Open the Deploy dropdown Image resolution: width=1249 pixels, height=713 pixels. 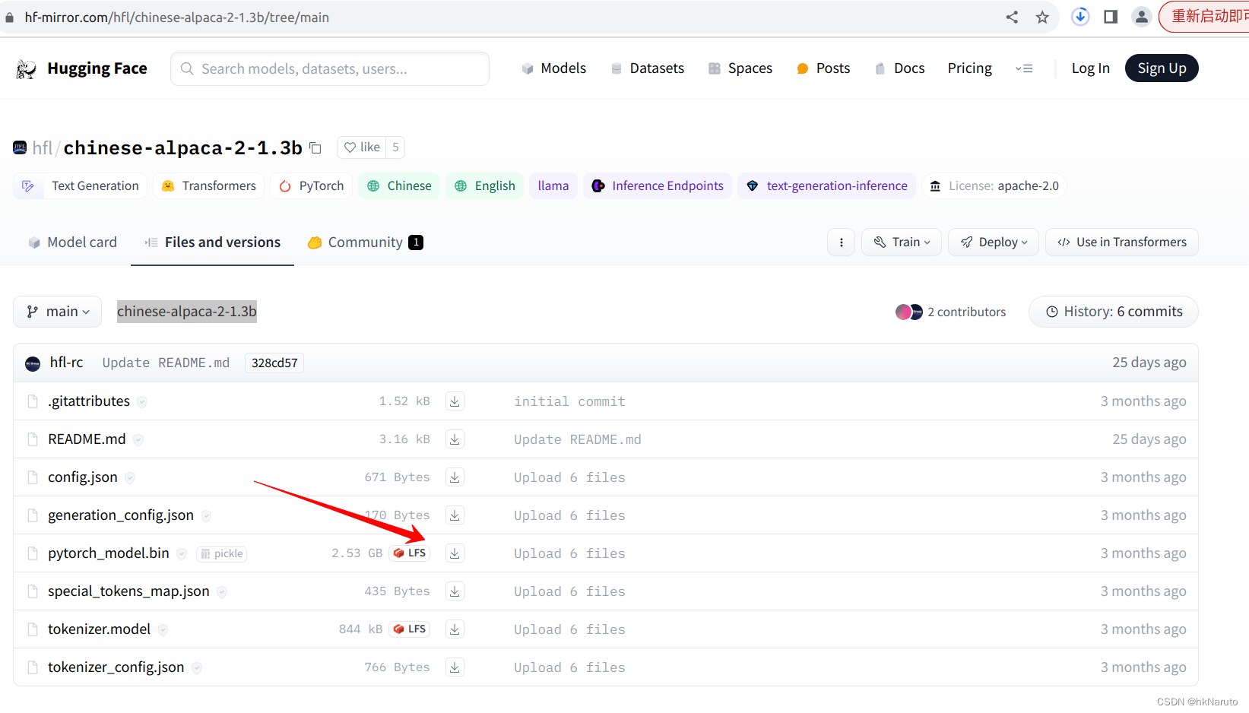coord(994,242)
